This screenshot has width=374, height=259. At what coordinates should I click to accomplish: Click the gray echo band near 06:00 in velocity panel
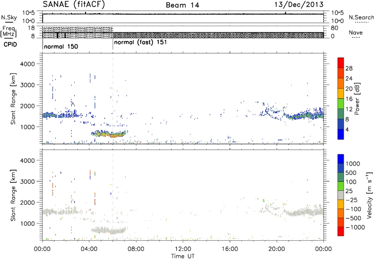pyautogui.click(x=114, y=231)
